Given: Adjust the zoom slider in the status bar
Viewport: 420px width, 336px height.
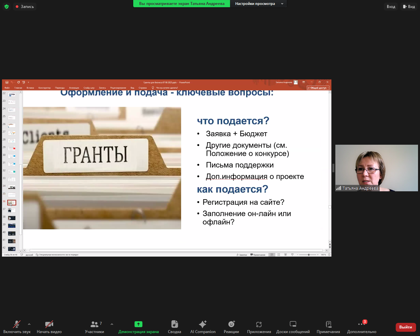Looking at the screenshot, I should (309, 254).
